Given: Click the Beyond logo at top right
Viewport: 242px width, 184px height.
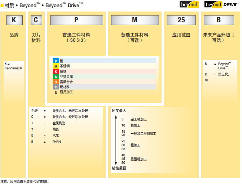Looking at the screenshot, I should 189,5.
